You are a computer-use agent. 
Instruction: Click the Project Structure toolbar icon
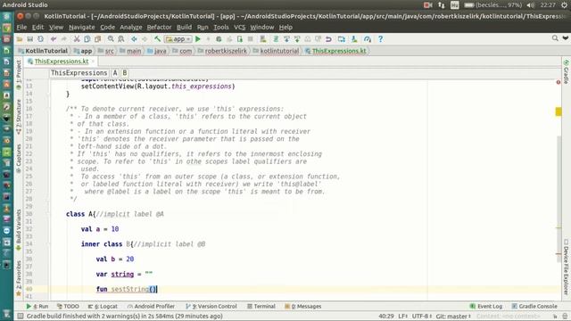[341, 39]
